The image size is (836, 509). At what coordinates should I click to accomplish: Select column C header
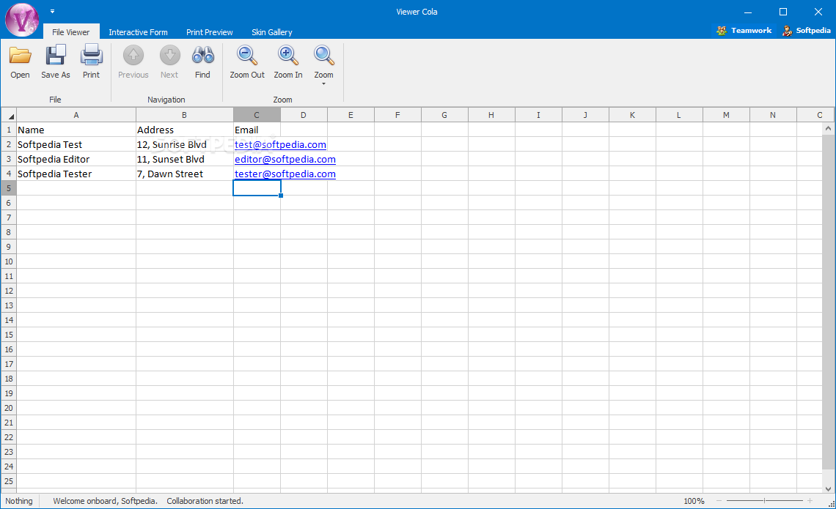coord(257,115)
